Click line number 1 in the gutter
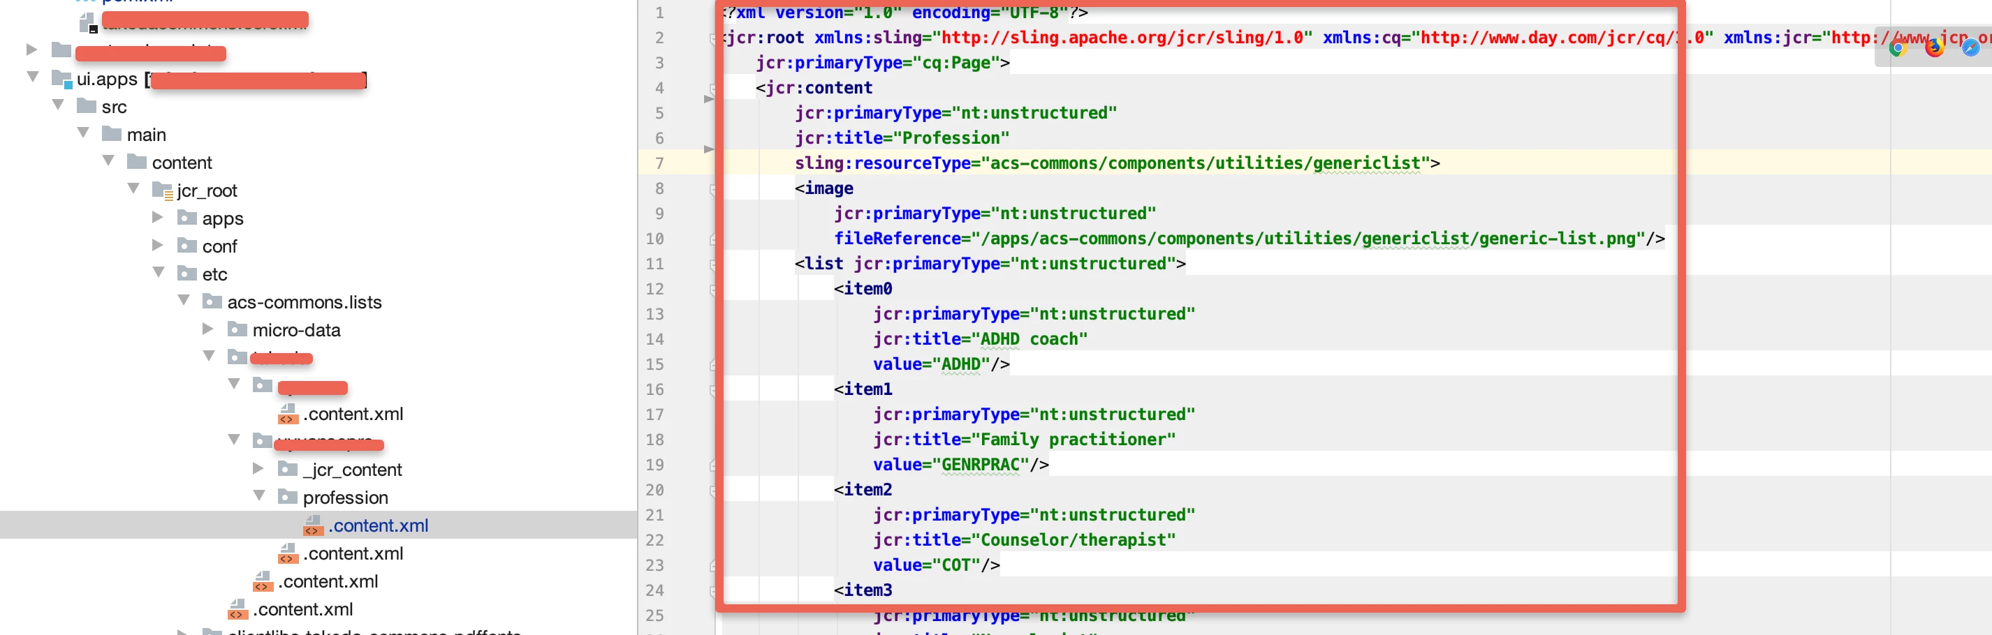Screen dimensions: 1992x635 (659, 13)
